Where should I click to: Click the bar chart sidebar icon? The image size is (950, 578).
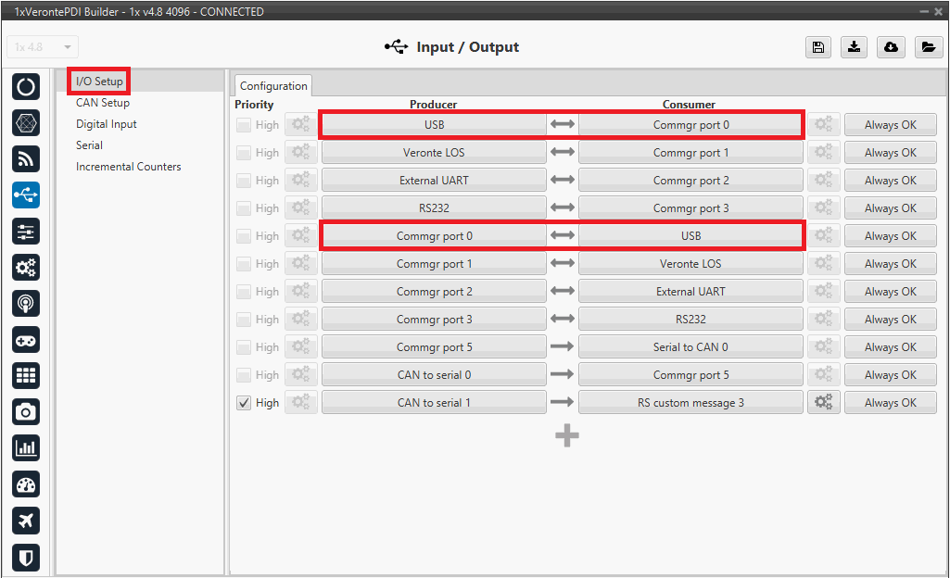coord(26,448)
